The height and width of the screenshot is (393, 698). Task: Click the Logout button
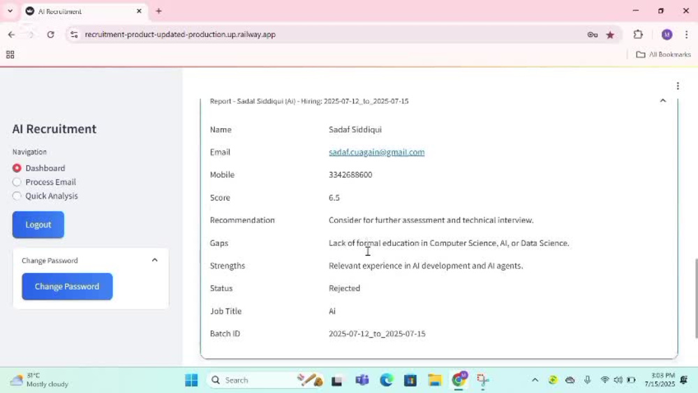pos(38,224)
